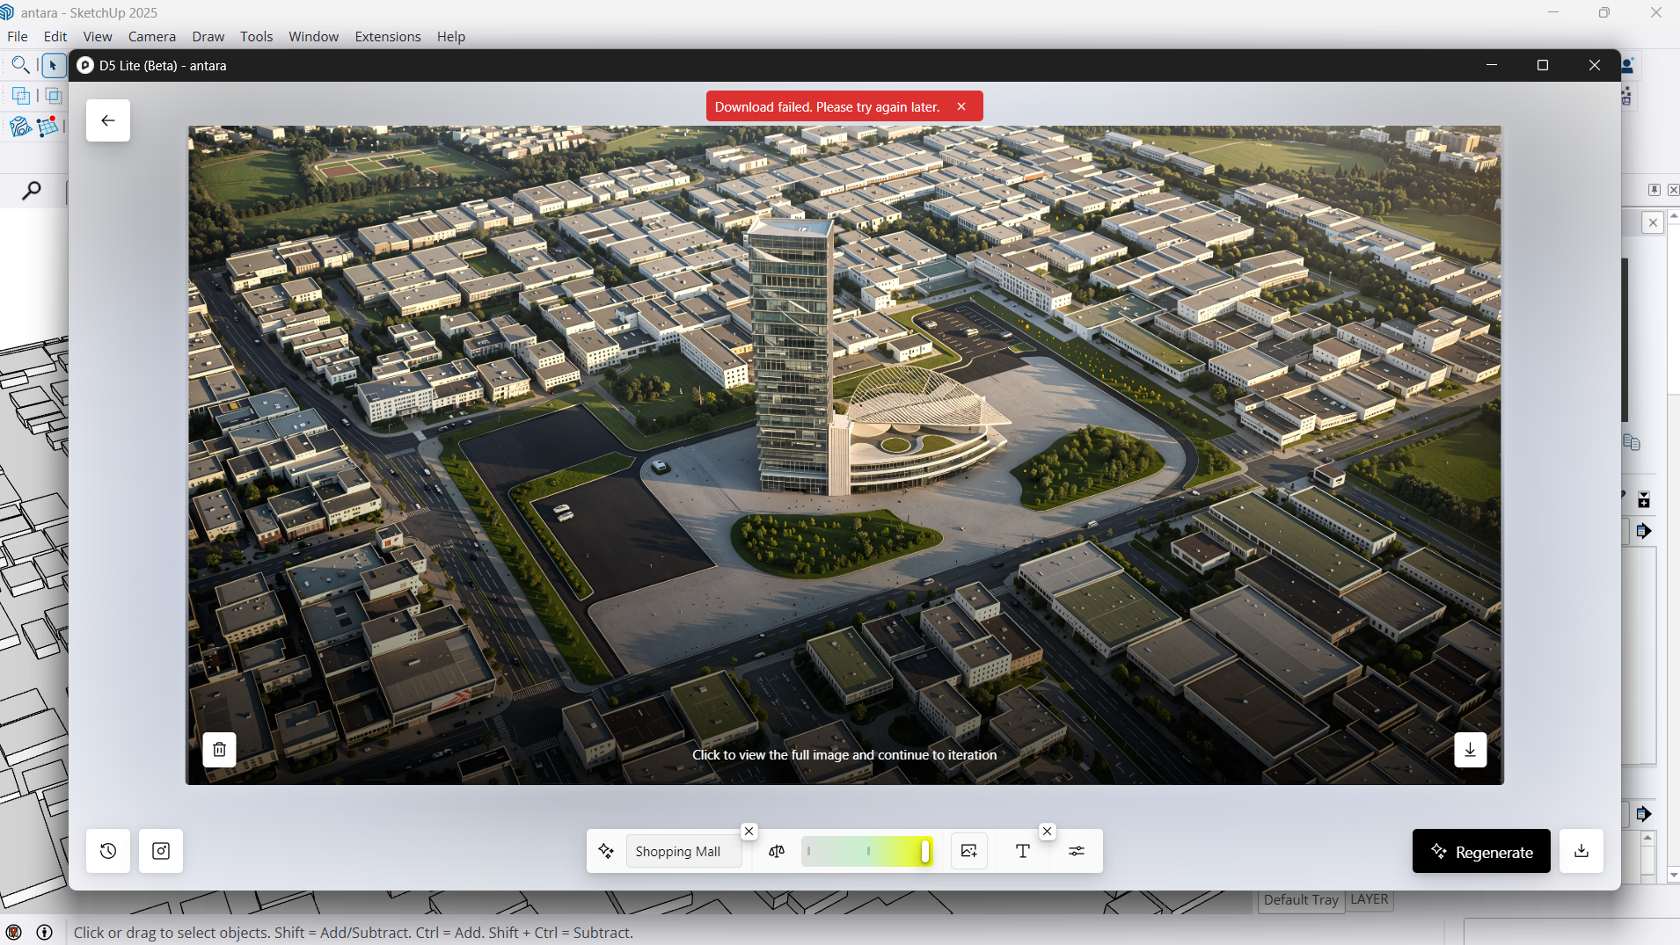
Task: Open advanced settings sliders icon
Action: (x=1077, y=851)
